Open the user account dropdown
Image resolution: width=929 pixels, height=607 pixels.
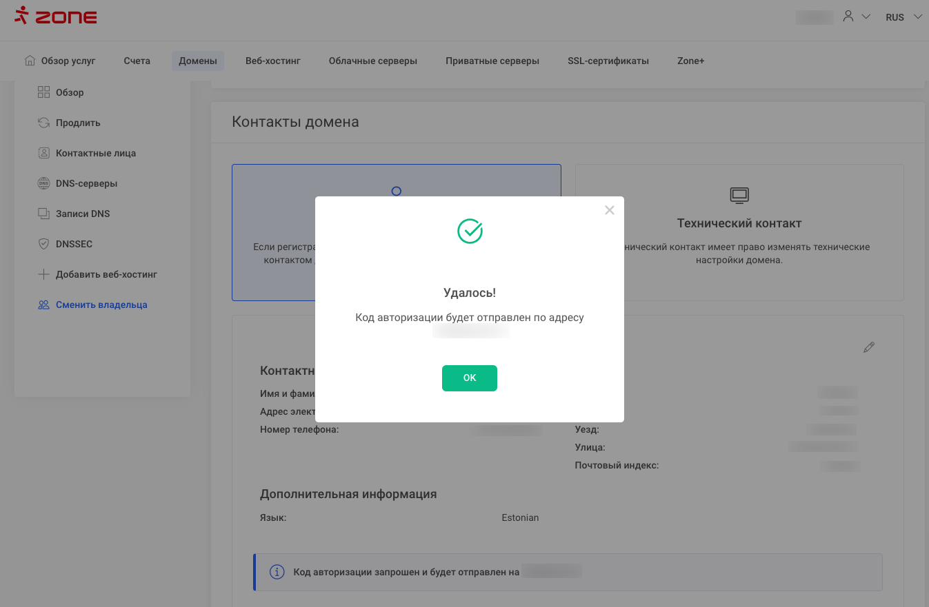(856, 17)
